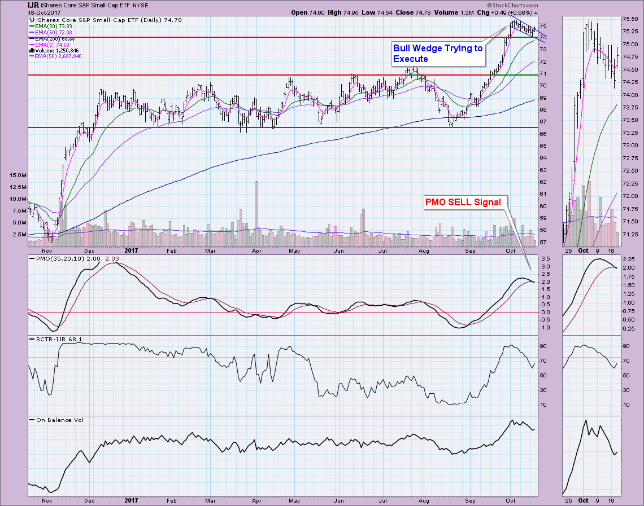This screenshot has width=644, height=506.
Task: Click the SCTR-IJR 68.1 indicator label
Action: coord(59,339)
